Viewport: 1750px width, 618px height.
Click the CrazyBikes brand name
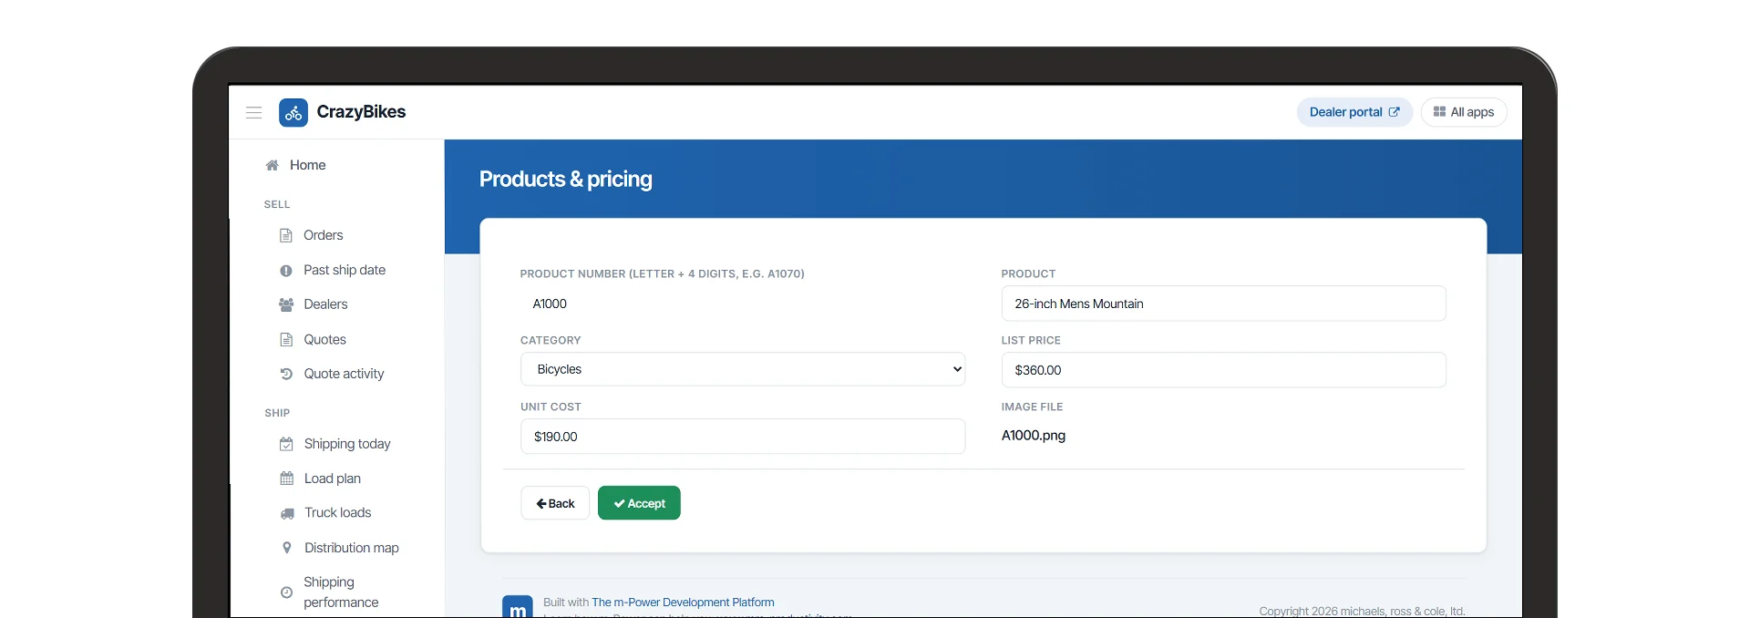361,112
